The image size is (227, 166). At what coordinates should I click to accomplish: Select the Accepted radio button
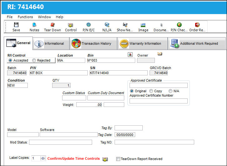(10, 60)
